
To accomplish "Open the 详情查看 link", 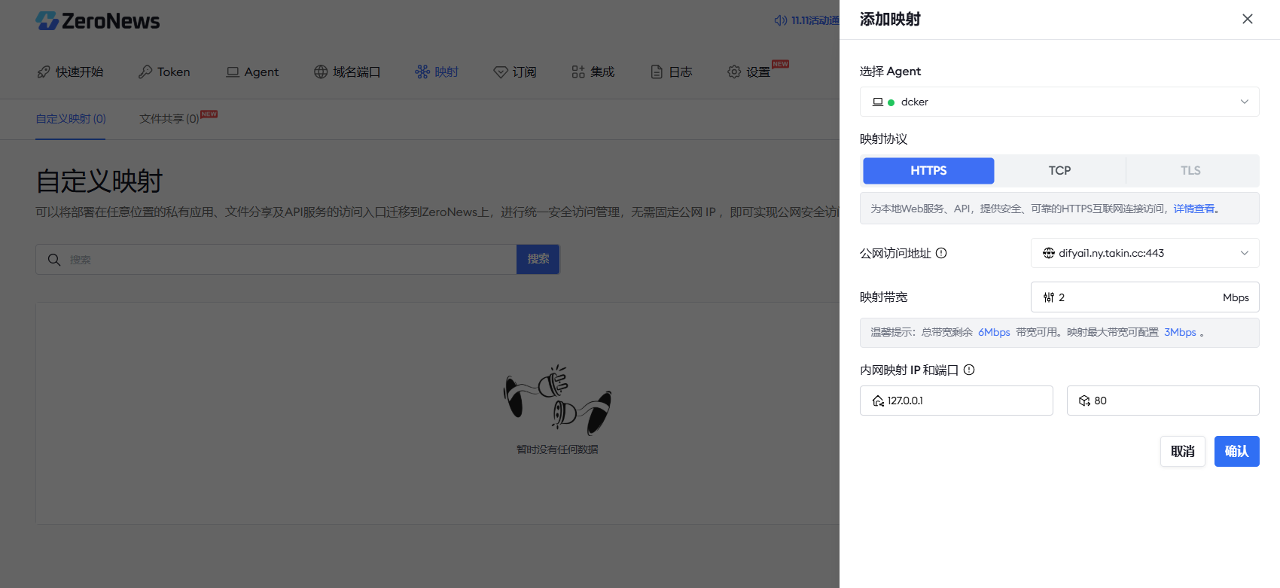I will tap(1193, 209).
